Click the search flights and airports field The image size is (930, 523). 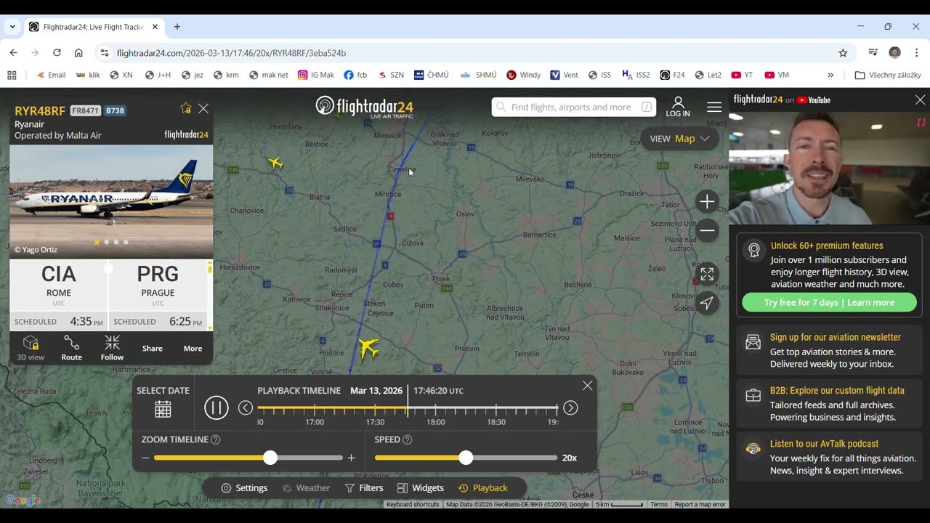pyautogui.click(x=574, y=108)
